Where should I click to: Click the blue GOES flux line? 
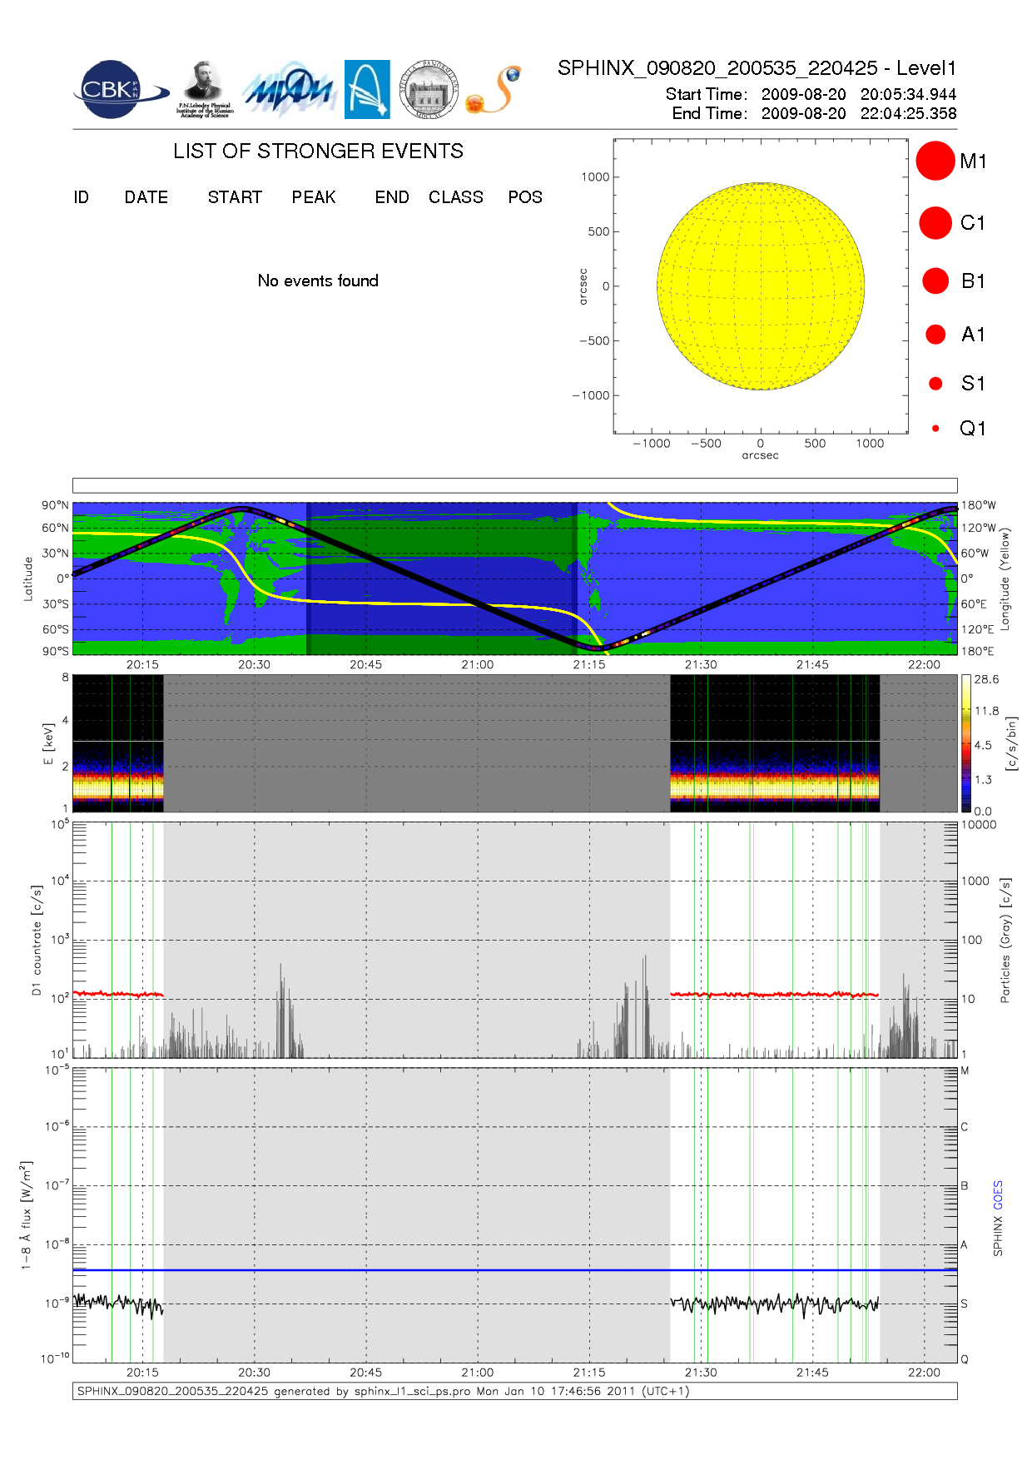click(514, 1270)
